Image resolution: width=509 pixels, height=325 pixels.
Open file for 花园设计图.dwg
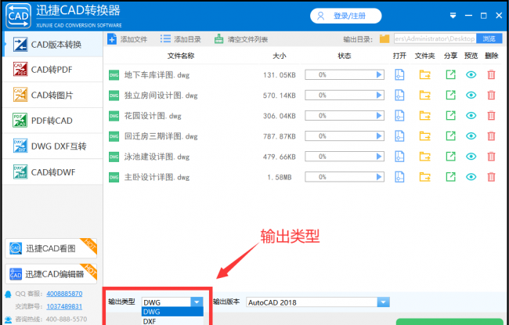pos(399,116)
